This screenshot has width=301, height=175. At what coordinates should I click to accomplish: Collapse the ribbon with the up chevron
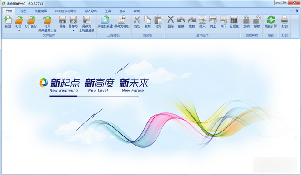pos(291,11)
